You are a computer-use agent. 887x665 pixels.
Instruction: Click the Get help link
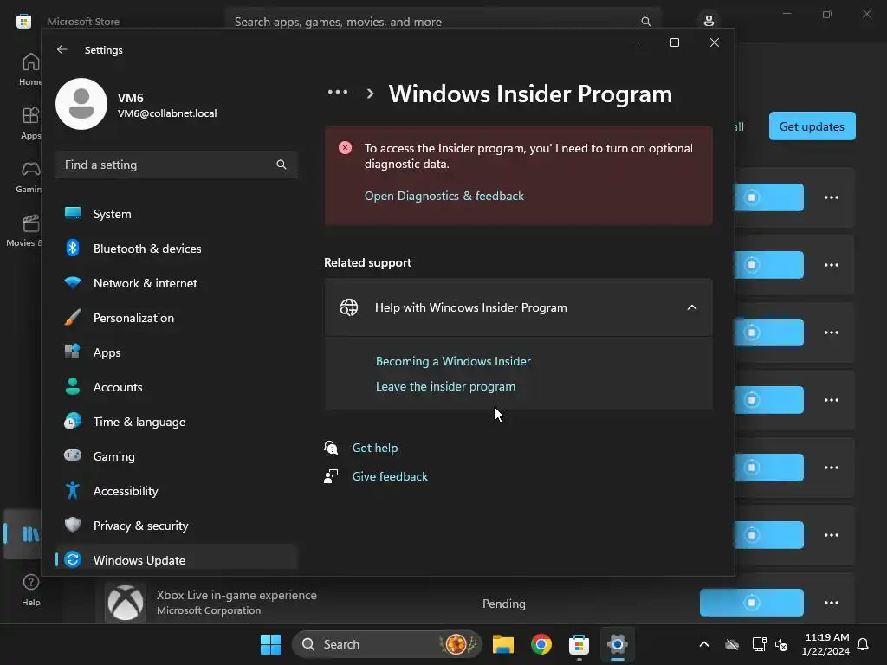[x=374, y=448]
